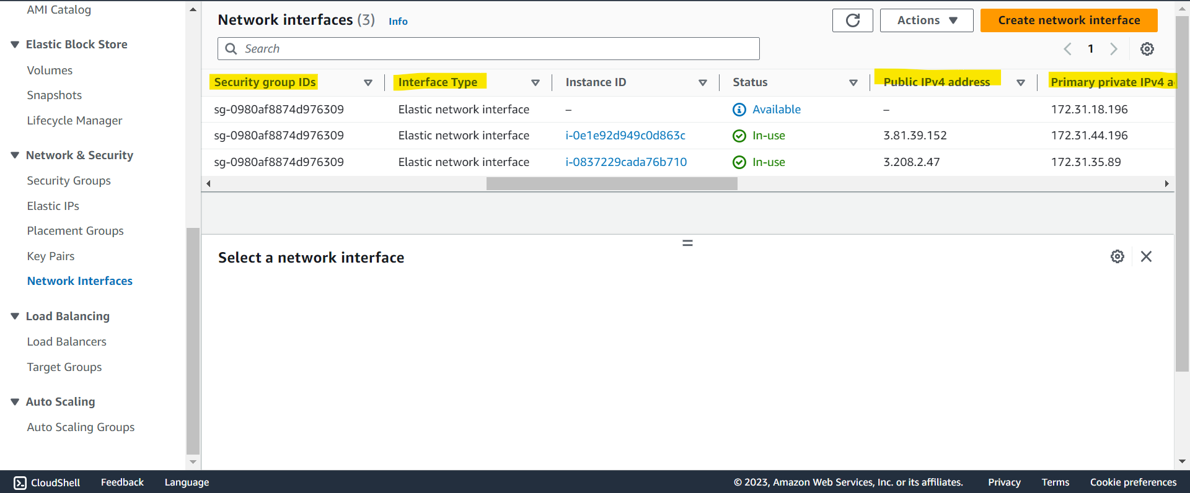Open Elastic IPs in sidebar
The image size is (1190, 493).
click(53, 206)
